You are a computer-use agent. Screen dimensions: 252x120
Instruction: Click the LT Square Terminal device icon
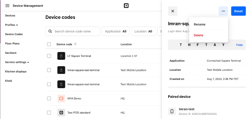pos(61,56)
